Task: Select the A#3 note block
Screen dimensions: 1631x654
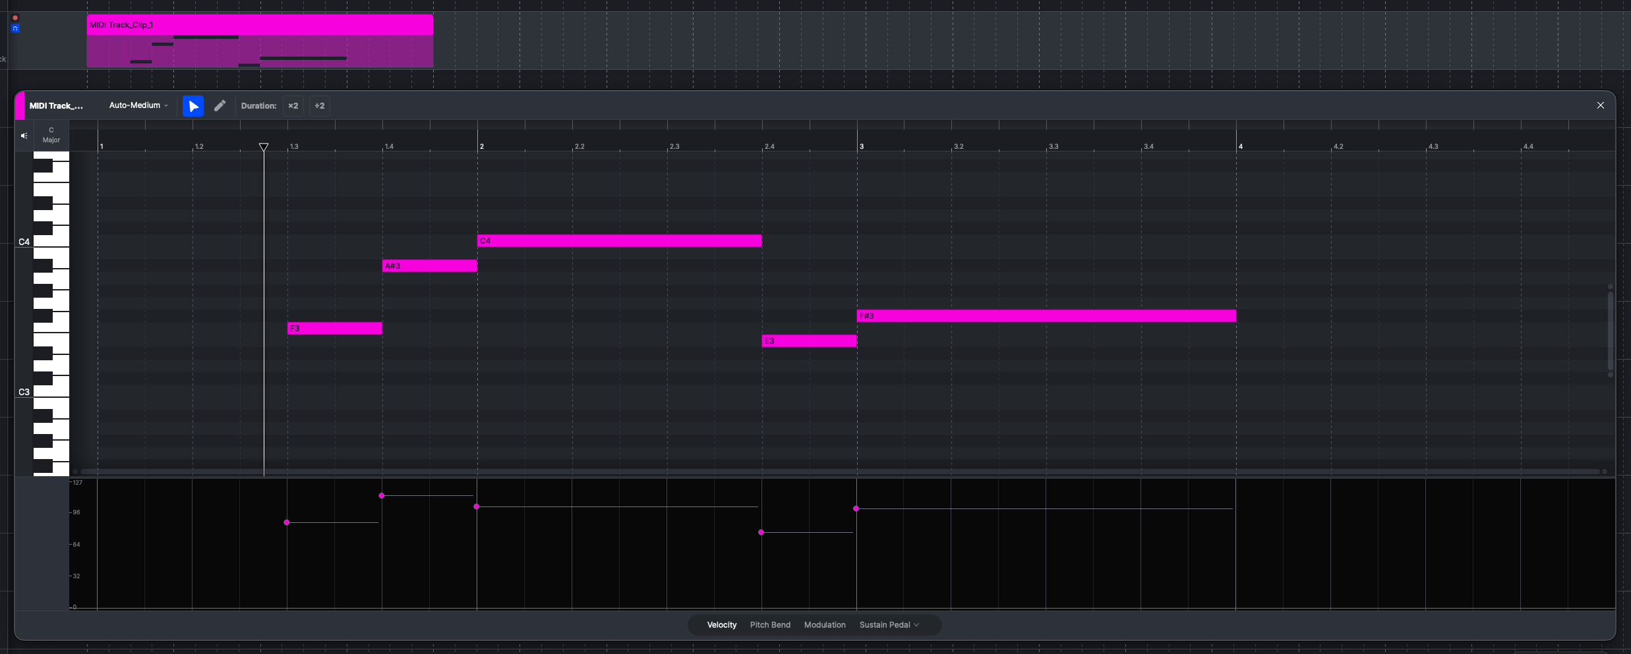Action: coord(430,266)
